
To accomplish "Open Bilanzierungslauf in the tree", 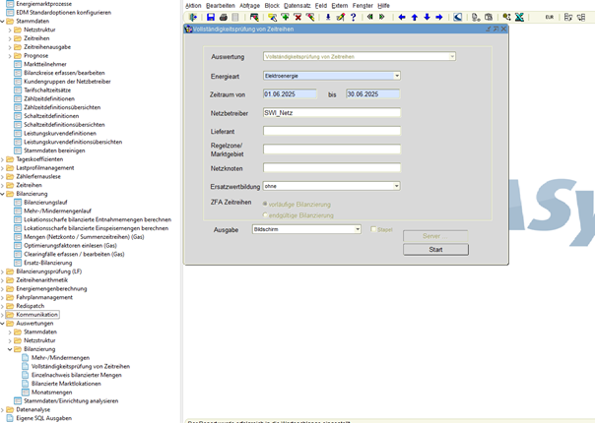I will (45, 203).
